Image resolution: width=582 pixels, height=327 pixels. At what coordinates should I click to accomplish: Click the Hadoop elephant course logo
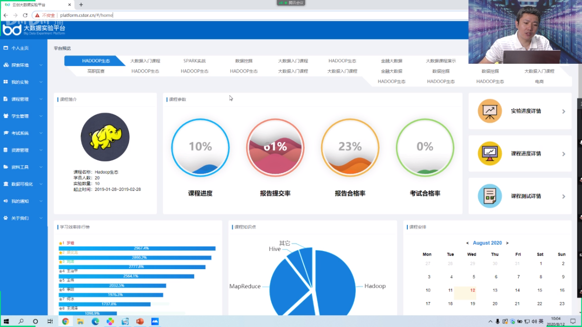[x=105, y=138]
